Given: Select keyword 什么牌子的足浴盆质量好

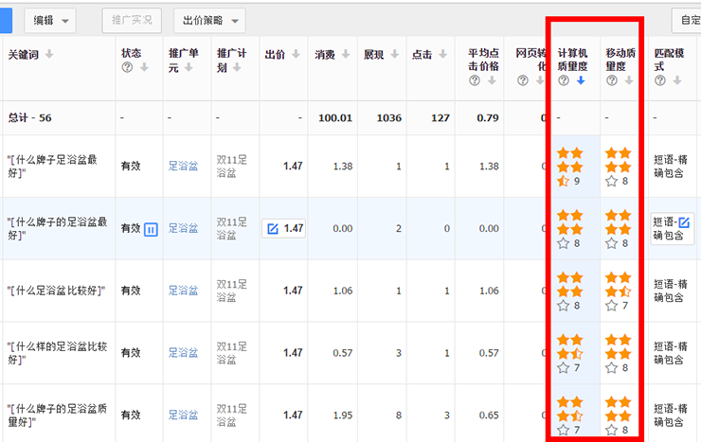Looking at the screenshot, I should (x=57, y=415).
